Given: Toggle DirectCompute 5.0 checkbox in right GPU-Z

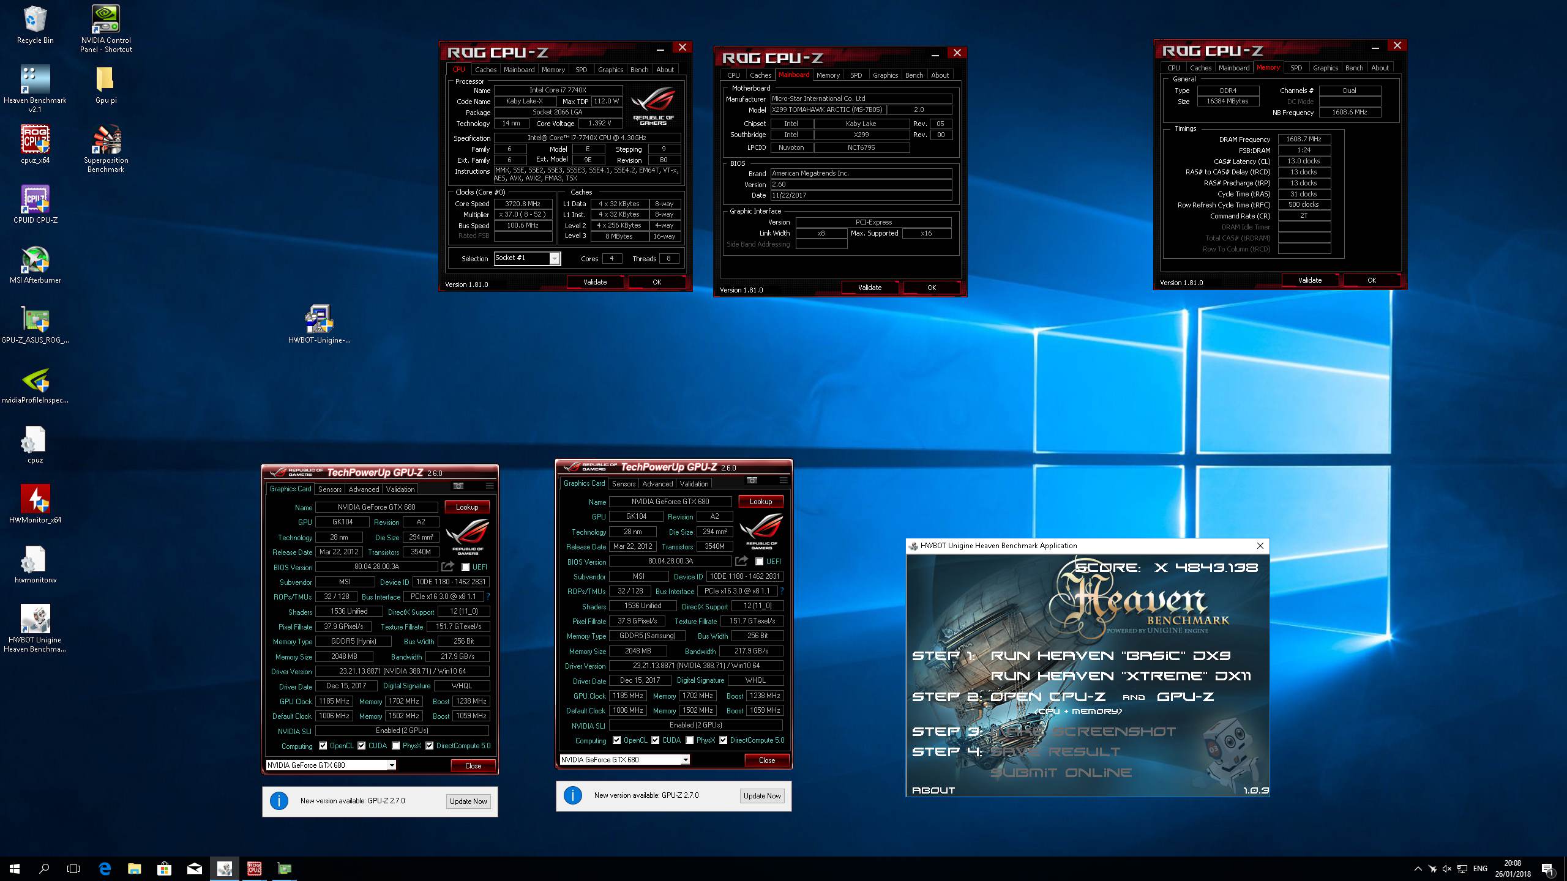Looking at the screenshot, I should click(x=724, y=740).
